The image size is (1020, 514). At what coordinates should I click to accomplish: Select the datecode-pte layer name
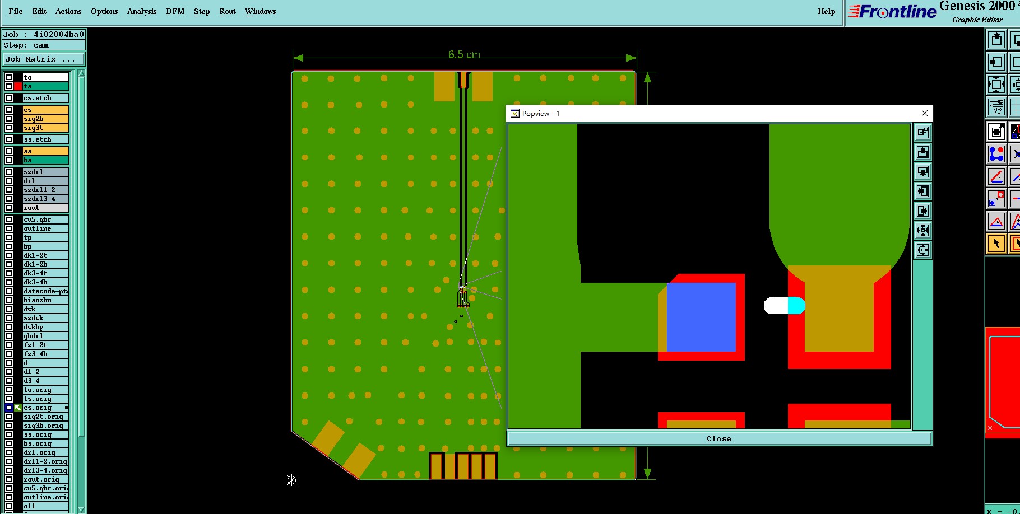[46, 291]
